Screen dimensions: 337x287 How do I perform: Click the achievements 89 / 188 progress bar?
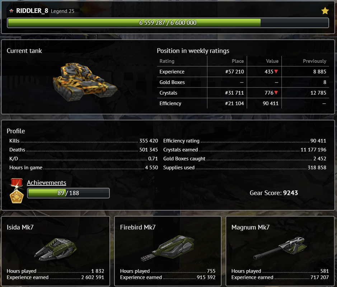(x=68, y=193)
